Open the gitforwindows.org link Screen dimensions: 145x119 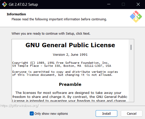20,106
